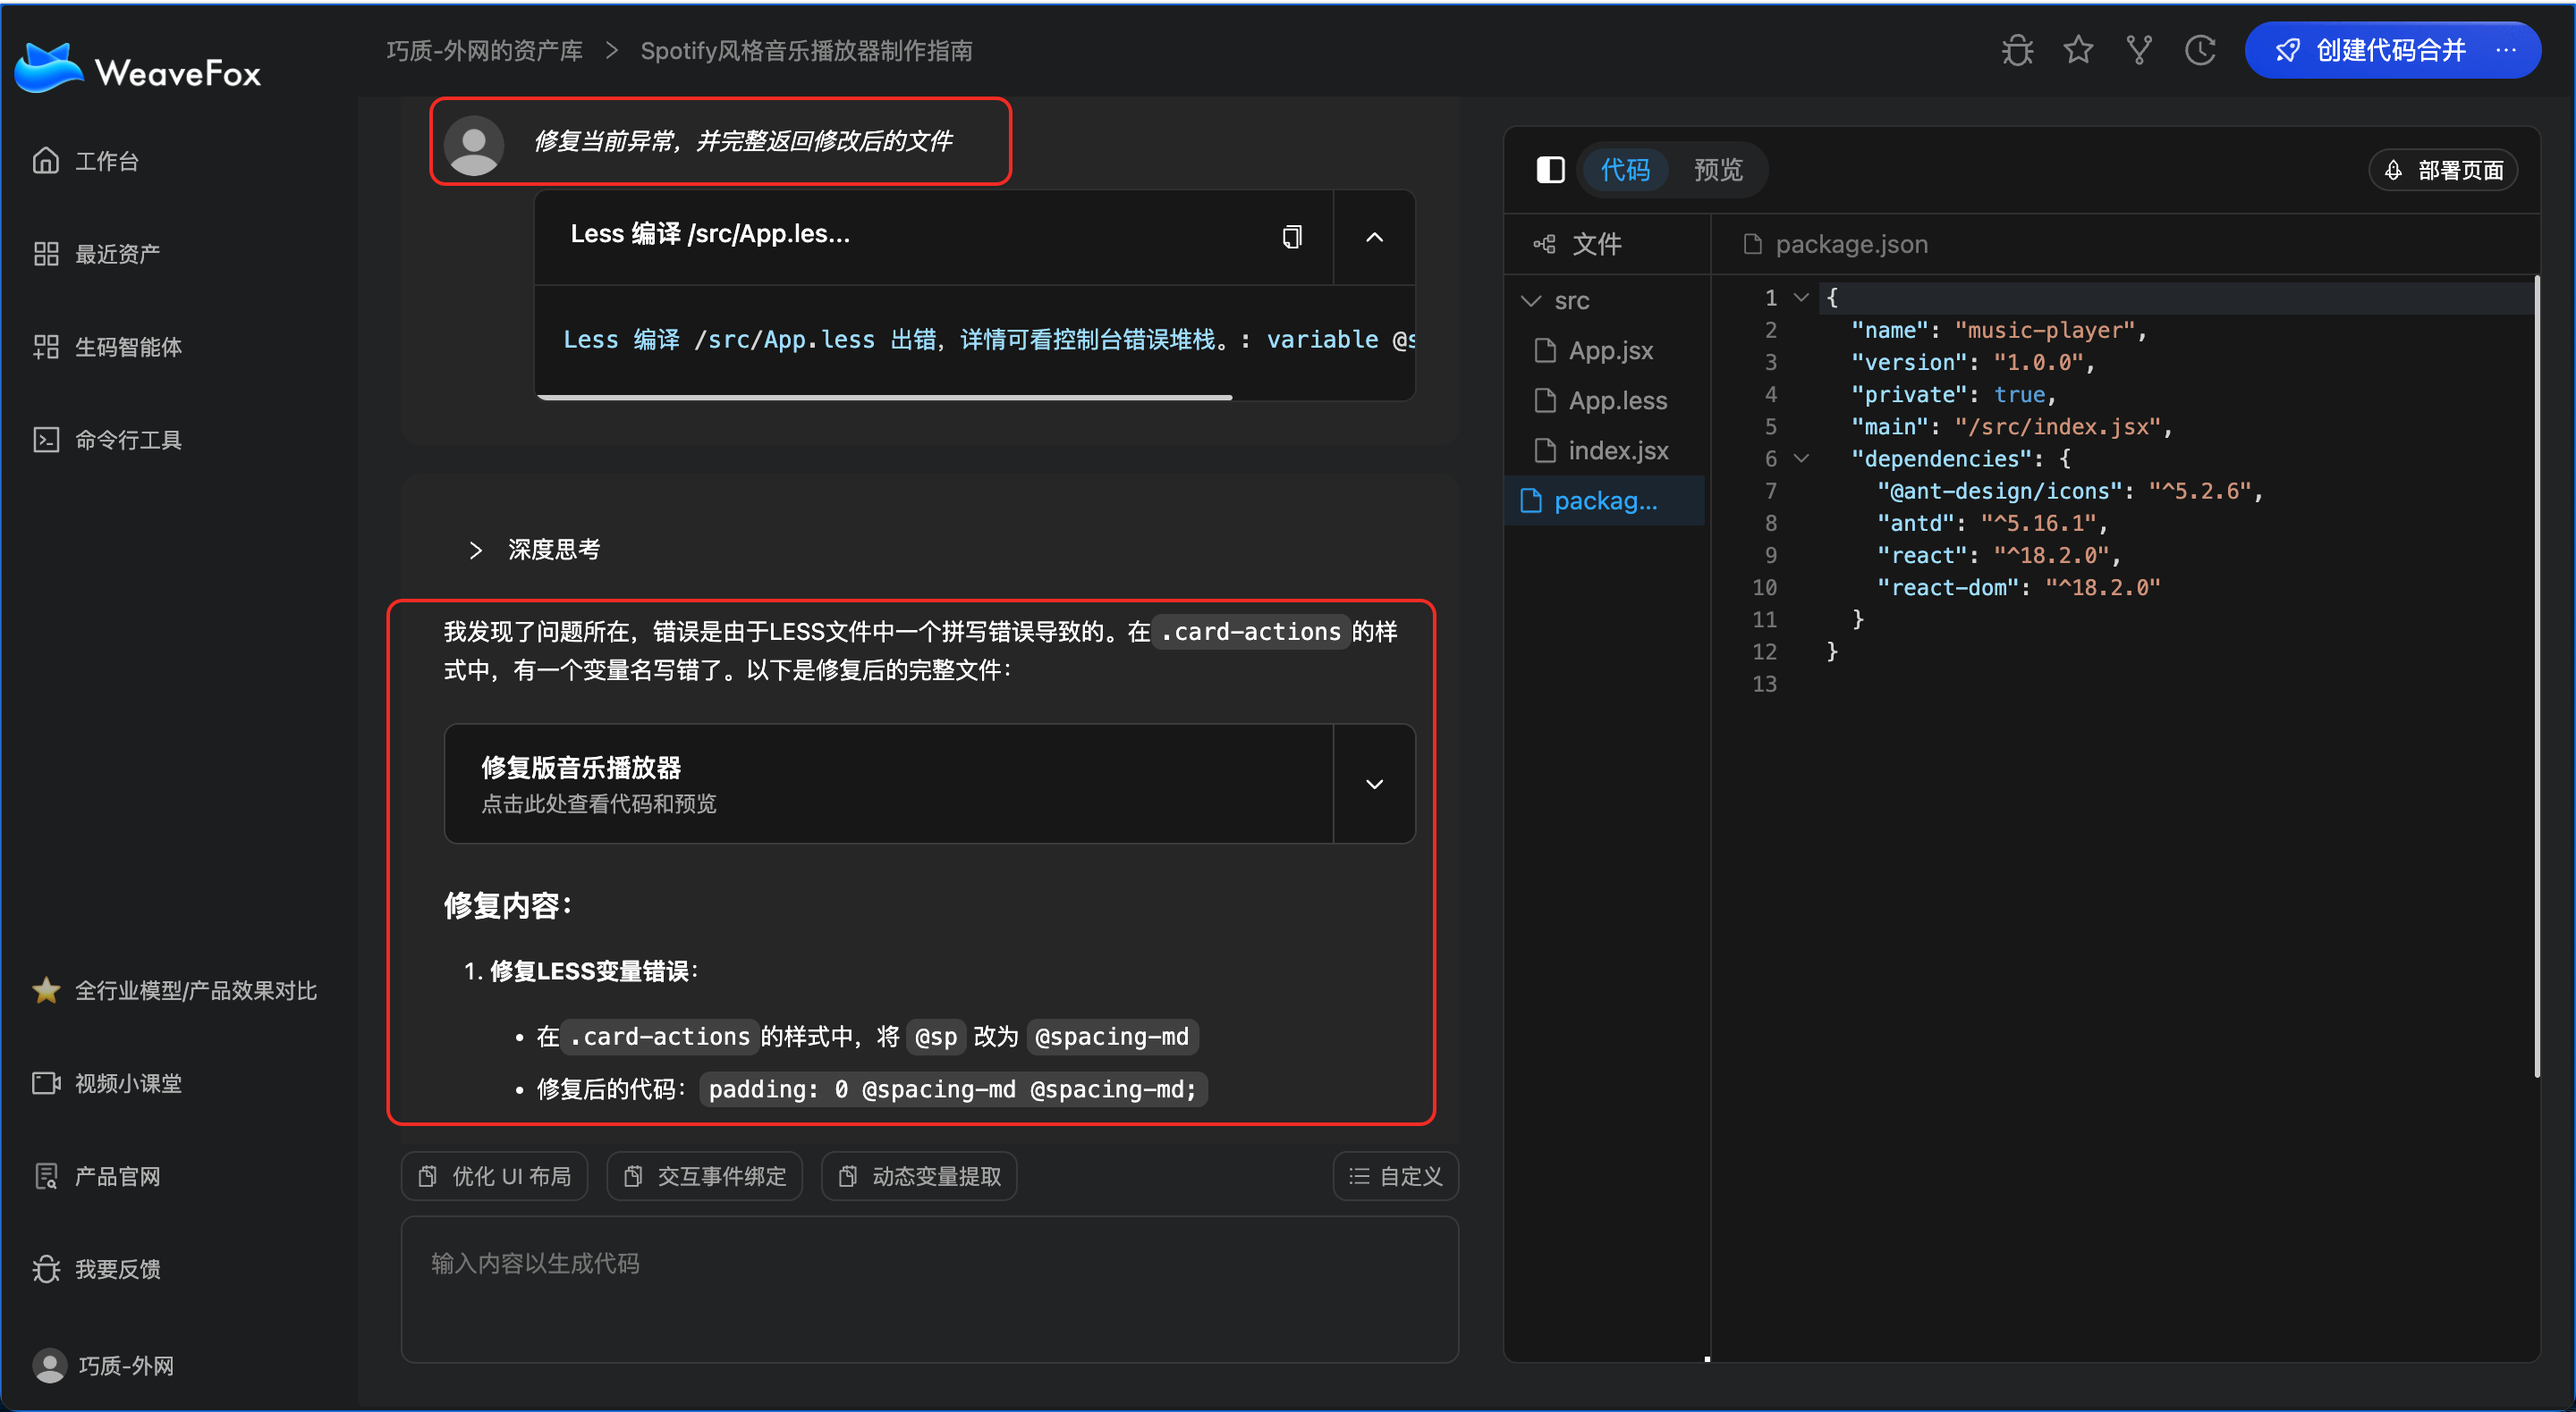The height and width of the screenshot is (1412, 2576).
Task: Click the 部署页面 deploy button
Action: [x=2443, y=170]
